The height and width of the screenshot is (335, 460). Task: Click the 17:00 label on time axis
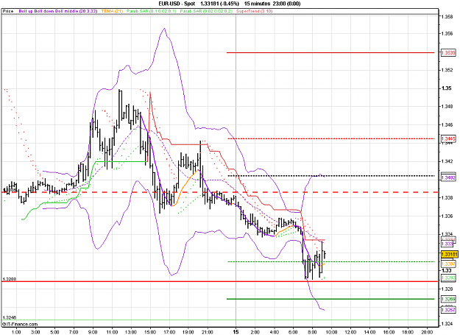pos(169,332)
